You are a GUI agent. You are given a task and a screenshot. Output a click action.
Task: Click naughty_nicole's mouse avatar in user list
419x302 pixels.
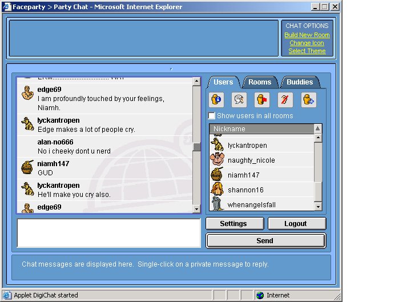(217, 159)
